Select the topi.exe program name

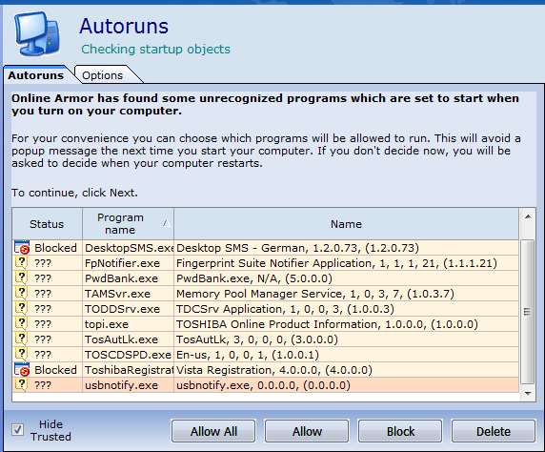107,324
